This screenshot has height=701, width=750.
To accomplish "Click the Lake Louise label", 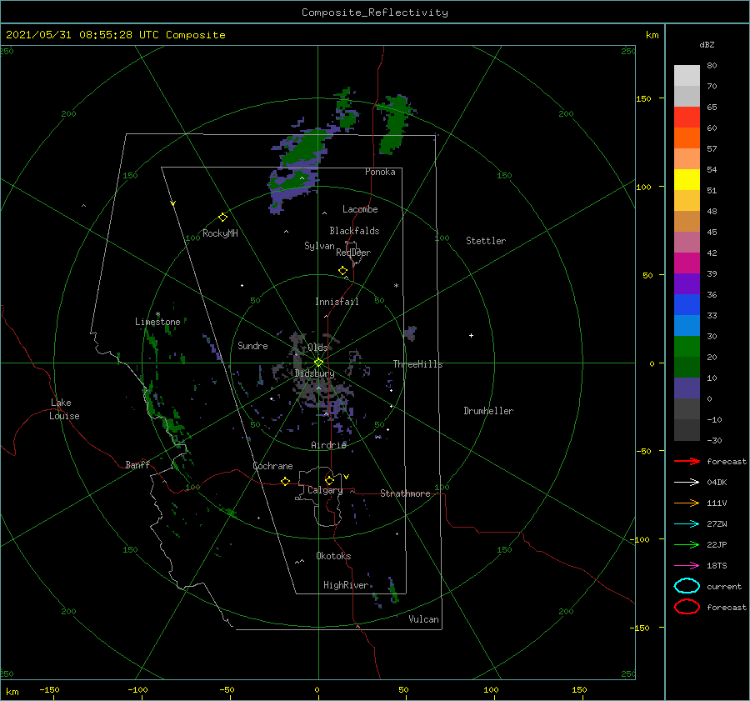I will pos(64,409).
